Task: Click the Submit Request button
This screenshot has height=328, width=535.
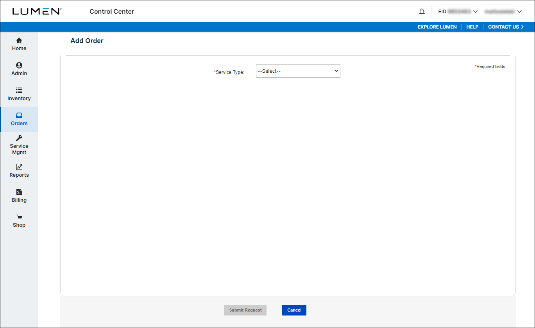Action: point(245,310)
